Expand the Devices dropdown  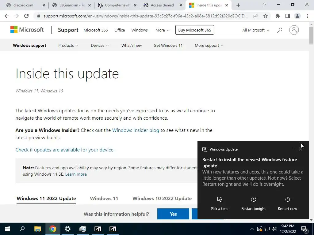click(x=100, y=46)
